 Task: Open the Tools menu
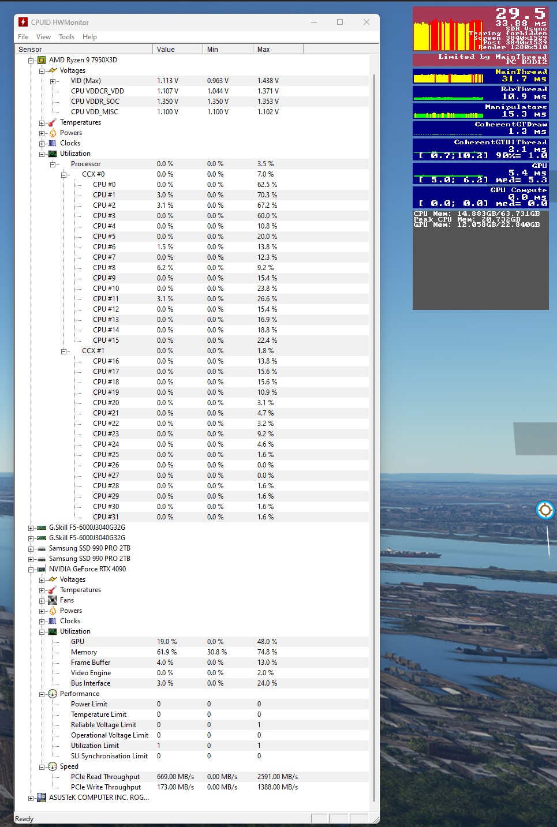[x=67, y=37]
